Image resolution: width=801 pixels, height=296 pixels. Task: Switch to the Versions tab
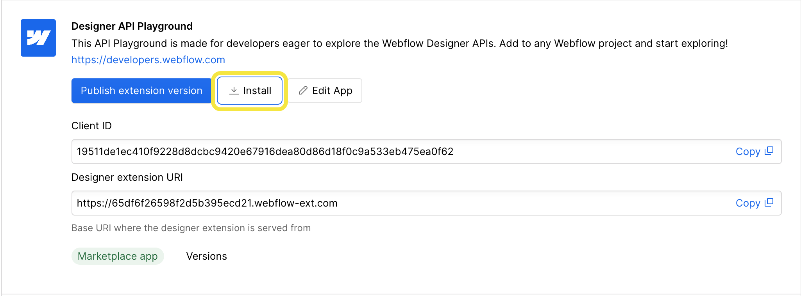[206, 256]
